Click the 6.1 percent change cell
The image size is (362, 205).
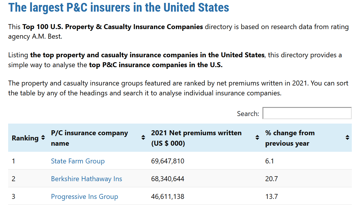click(269, 161)
